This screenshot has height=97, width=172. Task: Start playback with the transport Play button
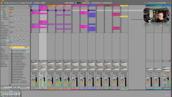76,3
